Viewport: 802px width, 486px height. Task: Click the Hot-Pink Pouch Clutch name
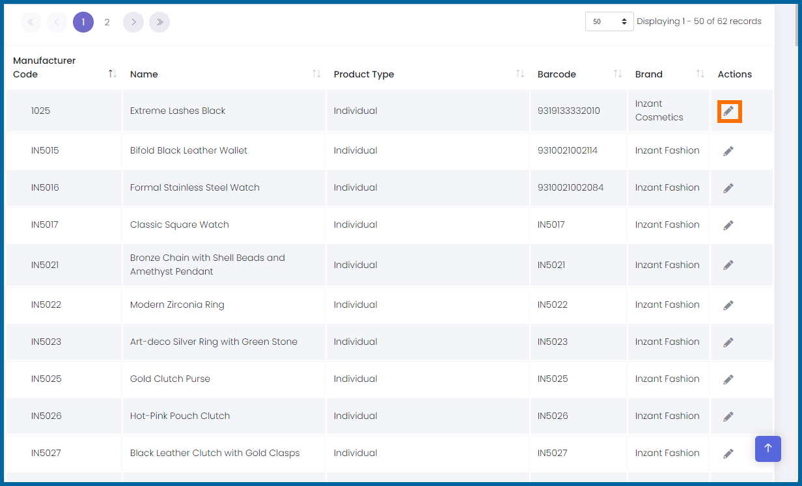pyautogui.click(x=180, y=416)
